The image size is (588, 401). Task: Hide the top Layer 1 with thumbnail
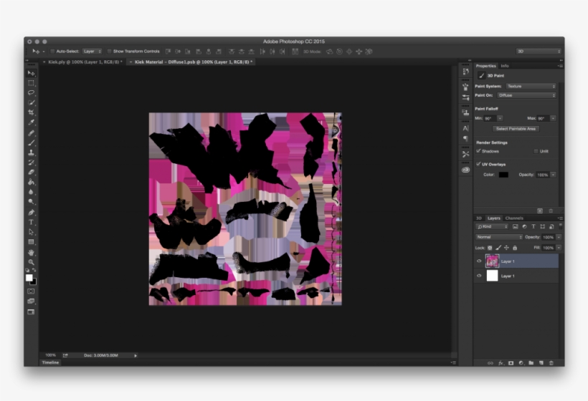[x=479, y=261]
